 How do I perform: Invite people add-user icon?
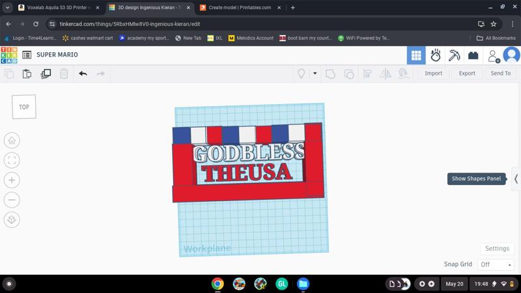(494, 56)
